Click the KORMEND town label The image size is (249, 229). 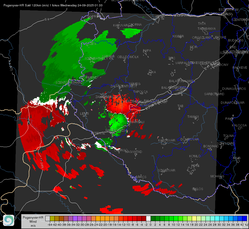pyautogui.click(x=90, y=78)
